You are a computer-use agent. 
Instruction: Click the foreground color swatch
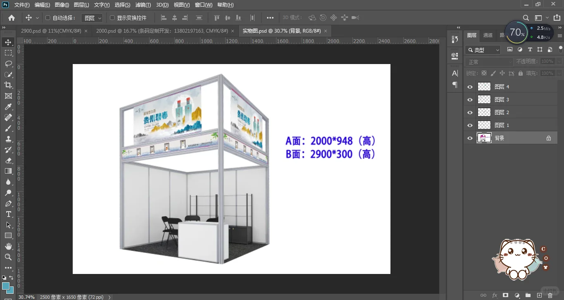click(6, 286)
